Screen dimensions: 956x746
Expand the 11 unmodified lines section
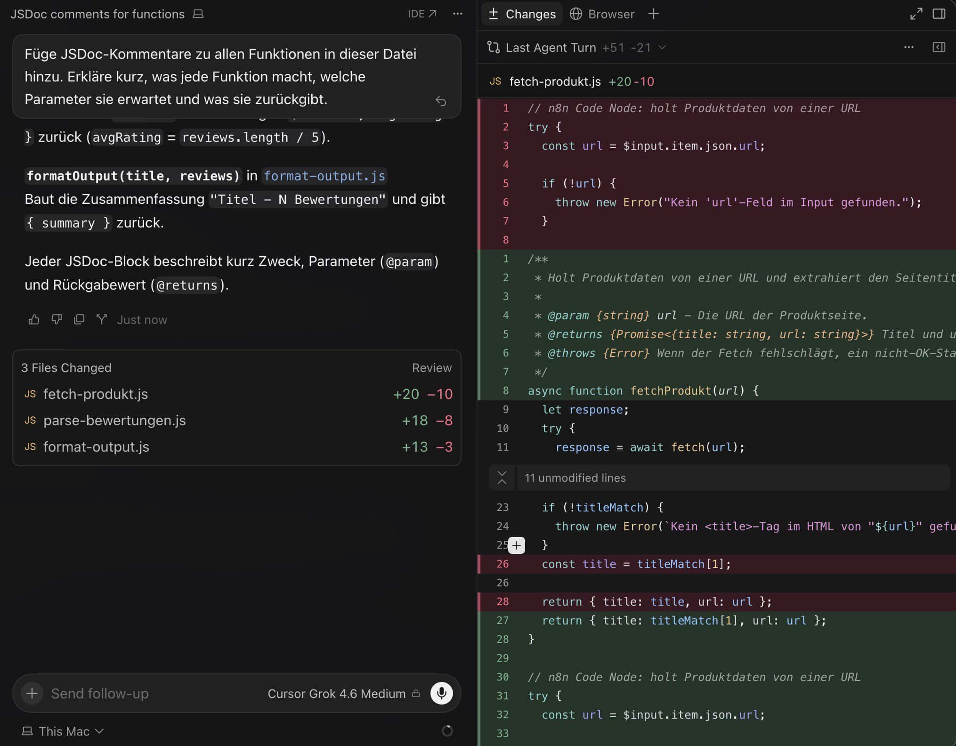[720, 478]
